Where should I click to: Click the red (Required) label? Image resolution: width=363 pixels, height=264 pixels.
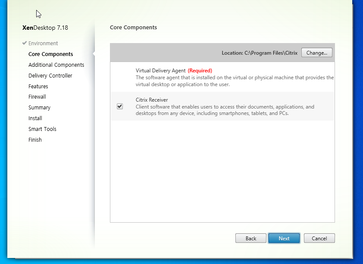click(x=200, y=71)
